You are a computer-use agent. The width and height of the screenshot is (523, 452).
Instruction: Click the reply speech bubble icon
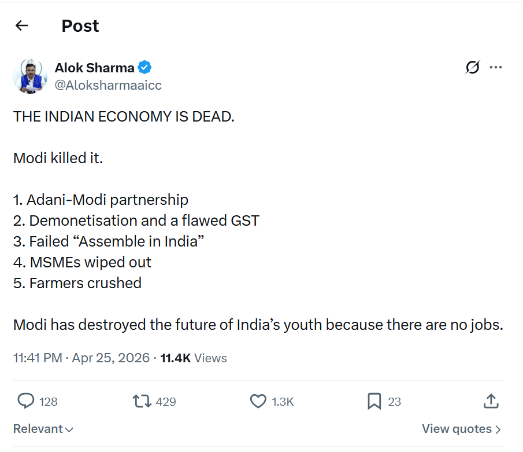click(26, 401)
